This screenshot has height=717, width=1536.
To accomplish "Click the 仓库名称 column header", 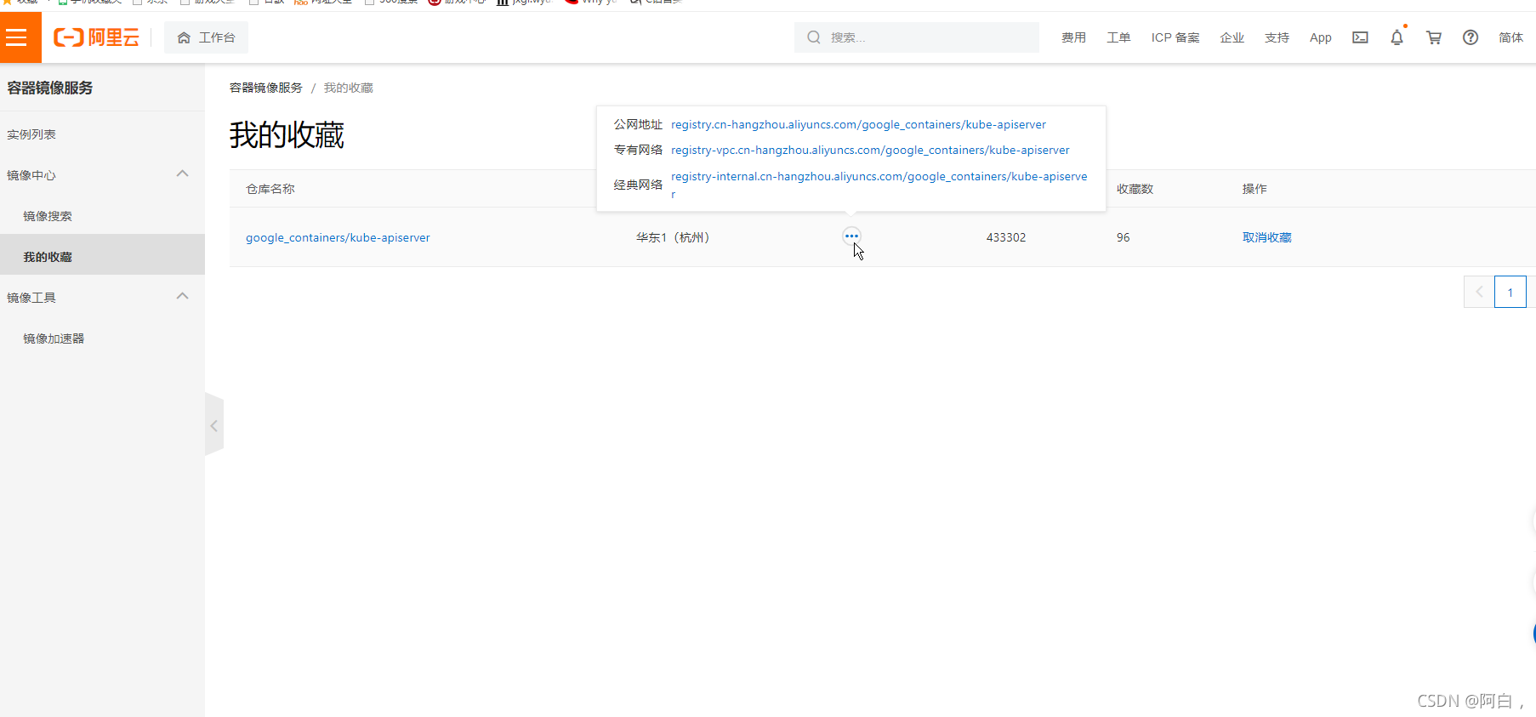I will click(x=270, y=189).
